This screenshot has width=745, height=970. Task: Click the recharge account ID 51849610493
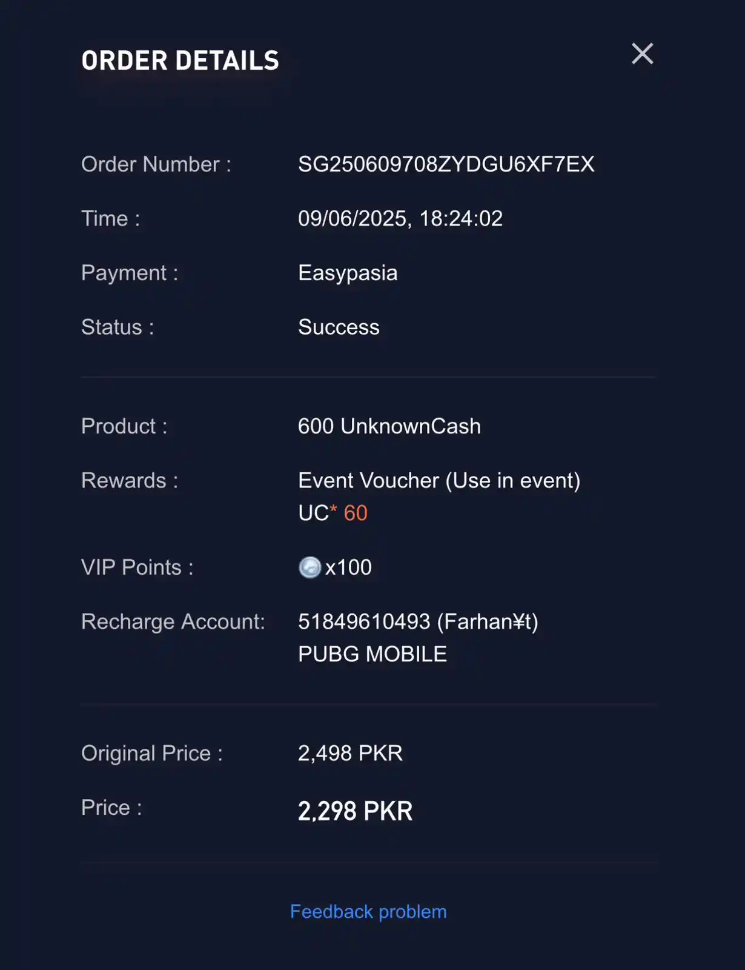364,622
